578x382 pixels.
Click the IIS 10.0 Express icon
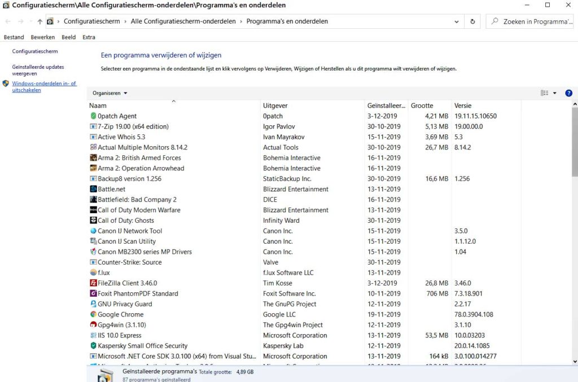click(93, 335)
